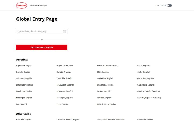
Task: Choose México, Español (Mexico)
Action: click(148, 91)
